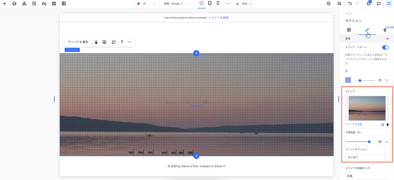The width and height of the screenshot is (394, 180).
Task: Delete media with the trash icon
Action: 387,125
